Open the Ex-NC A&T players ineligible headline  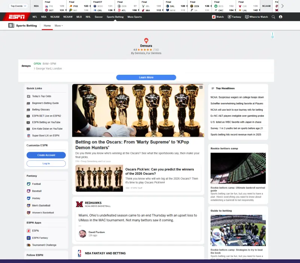tap(237, 116)
